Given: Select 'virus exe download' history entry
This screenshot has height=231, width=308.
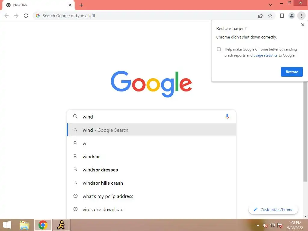Looking at the screenshot, I should click(151, 209).
